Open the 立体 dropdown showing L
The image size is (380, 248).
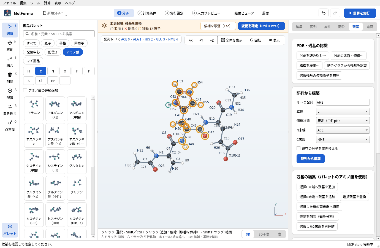click(343, 111)
